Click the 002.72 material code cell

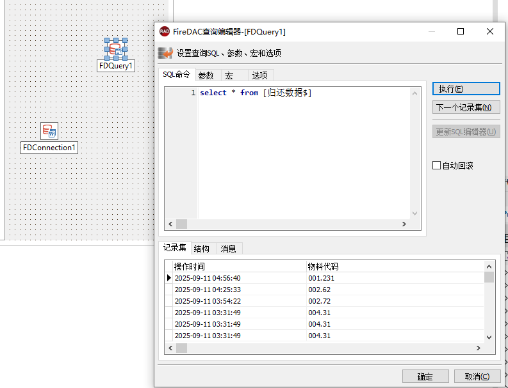click(395, 301)
